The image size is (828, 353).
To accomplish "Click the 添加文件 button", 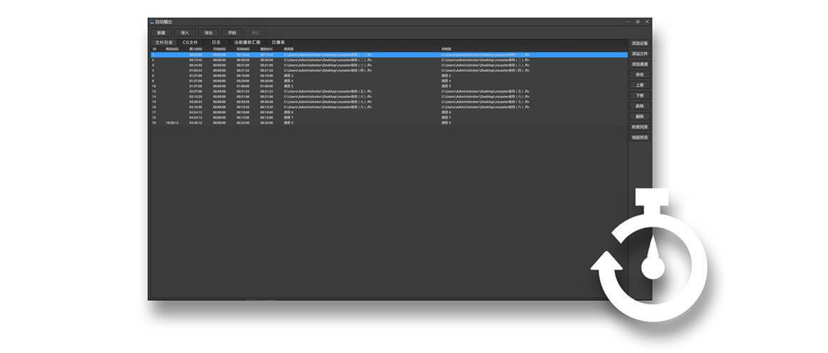I will (640, 54).
